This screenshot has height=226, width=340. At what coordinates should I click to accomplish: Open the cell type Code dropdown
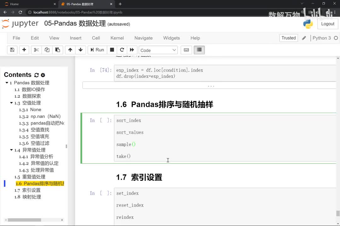158,50
